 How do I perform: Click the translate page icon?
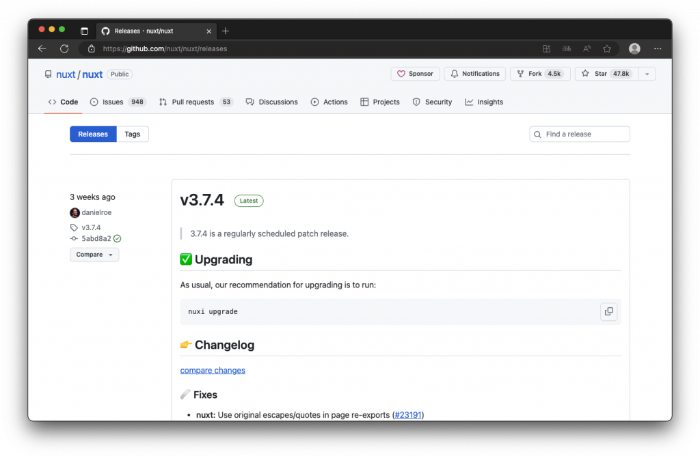point(567,48)
